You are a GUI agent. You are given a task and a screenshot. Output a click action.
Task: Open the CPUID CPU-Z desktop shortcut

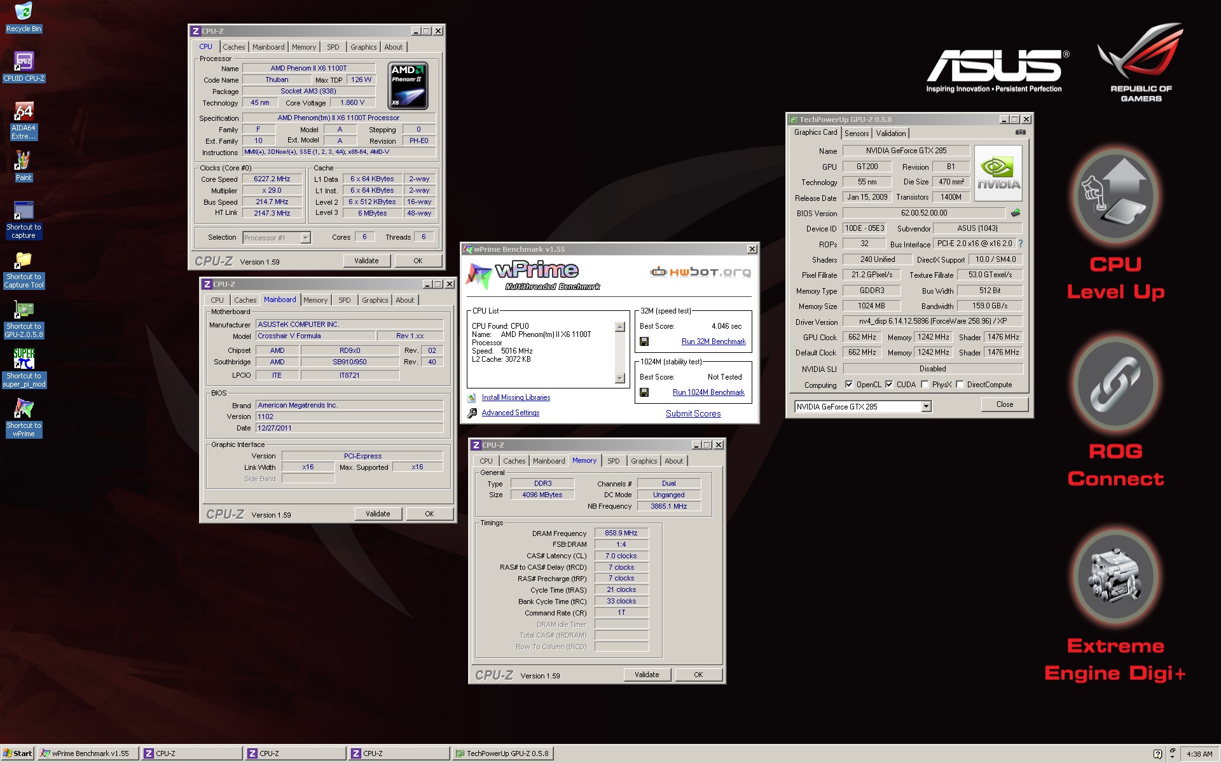[x=24, y=62]
